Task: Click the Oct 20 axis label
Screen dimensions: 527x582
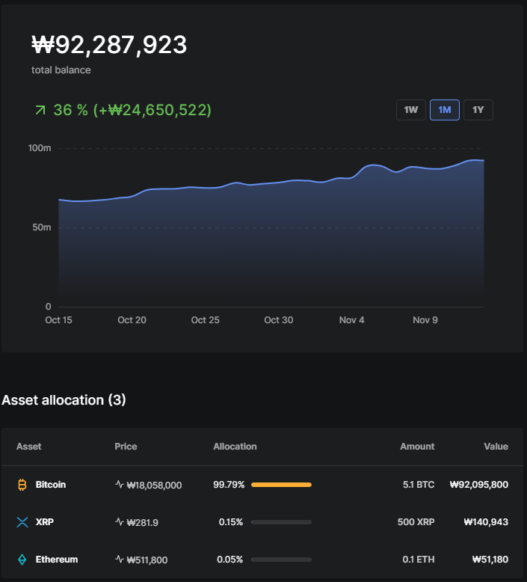Action: point(132,320)
